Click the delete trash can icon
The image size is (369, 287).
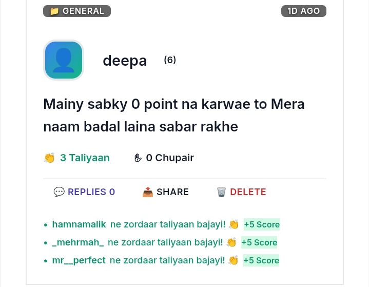click(x=221, y=192)
